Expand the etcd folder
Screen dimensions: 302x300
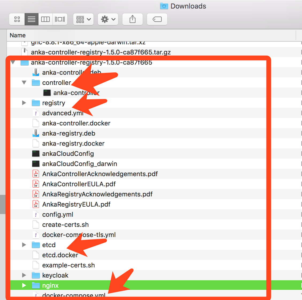(x=24, y=245)
